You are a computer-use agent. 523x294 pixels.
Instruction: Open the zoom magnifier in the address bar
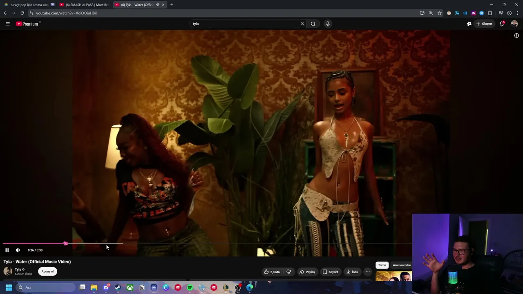tap(431, 13)
